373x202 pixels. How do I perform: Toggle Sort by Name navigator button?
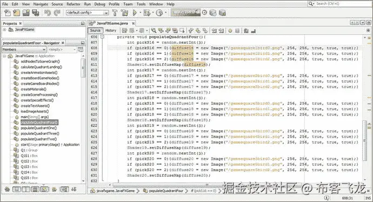pyautogui.click(x=64, y=189)
